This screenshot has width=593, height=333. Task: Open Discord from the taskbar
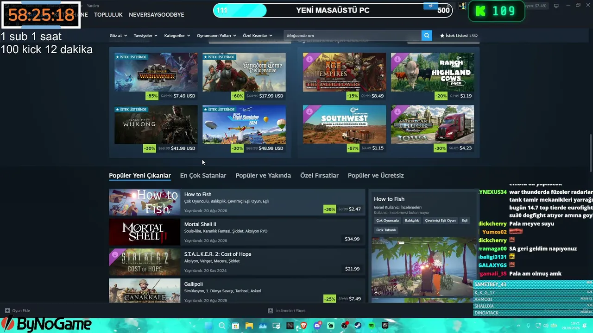click(x=317, y=326)
